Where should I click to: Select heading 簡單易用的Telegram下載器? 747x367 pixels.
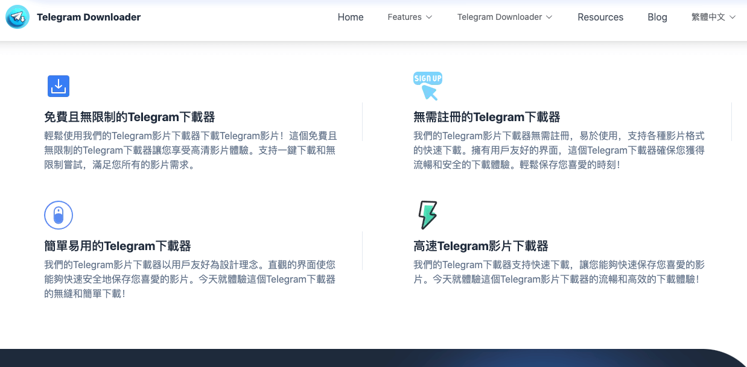[118, 246]
